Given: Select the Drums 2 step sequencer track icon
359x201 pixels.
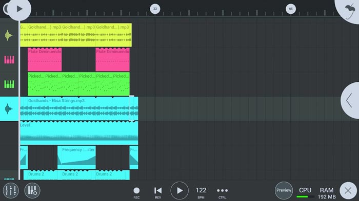Looking at the screenshot, I should pos(9,179).
